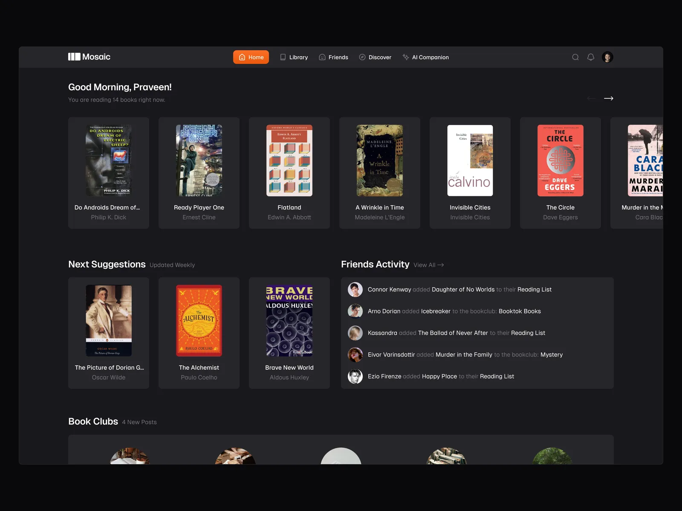
Task: Open Connor Kenway's profile picture
Action: pos(355,290)
